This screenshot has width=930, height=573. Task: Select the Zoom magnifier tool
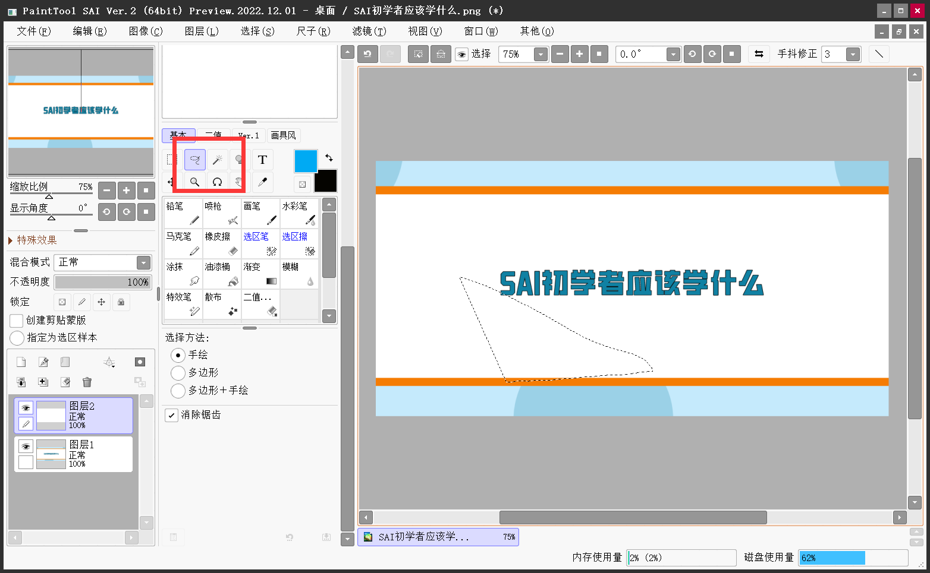[195, 182]
